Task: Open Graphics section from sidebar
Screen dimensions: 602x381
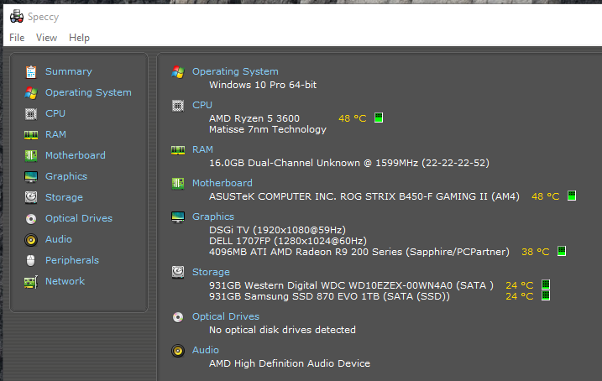Action: (66, 176)
